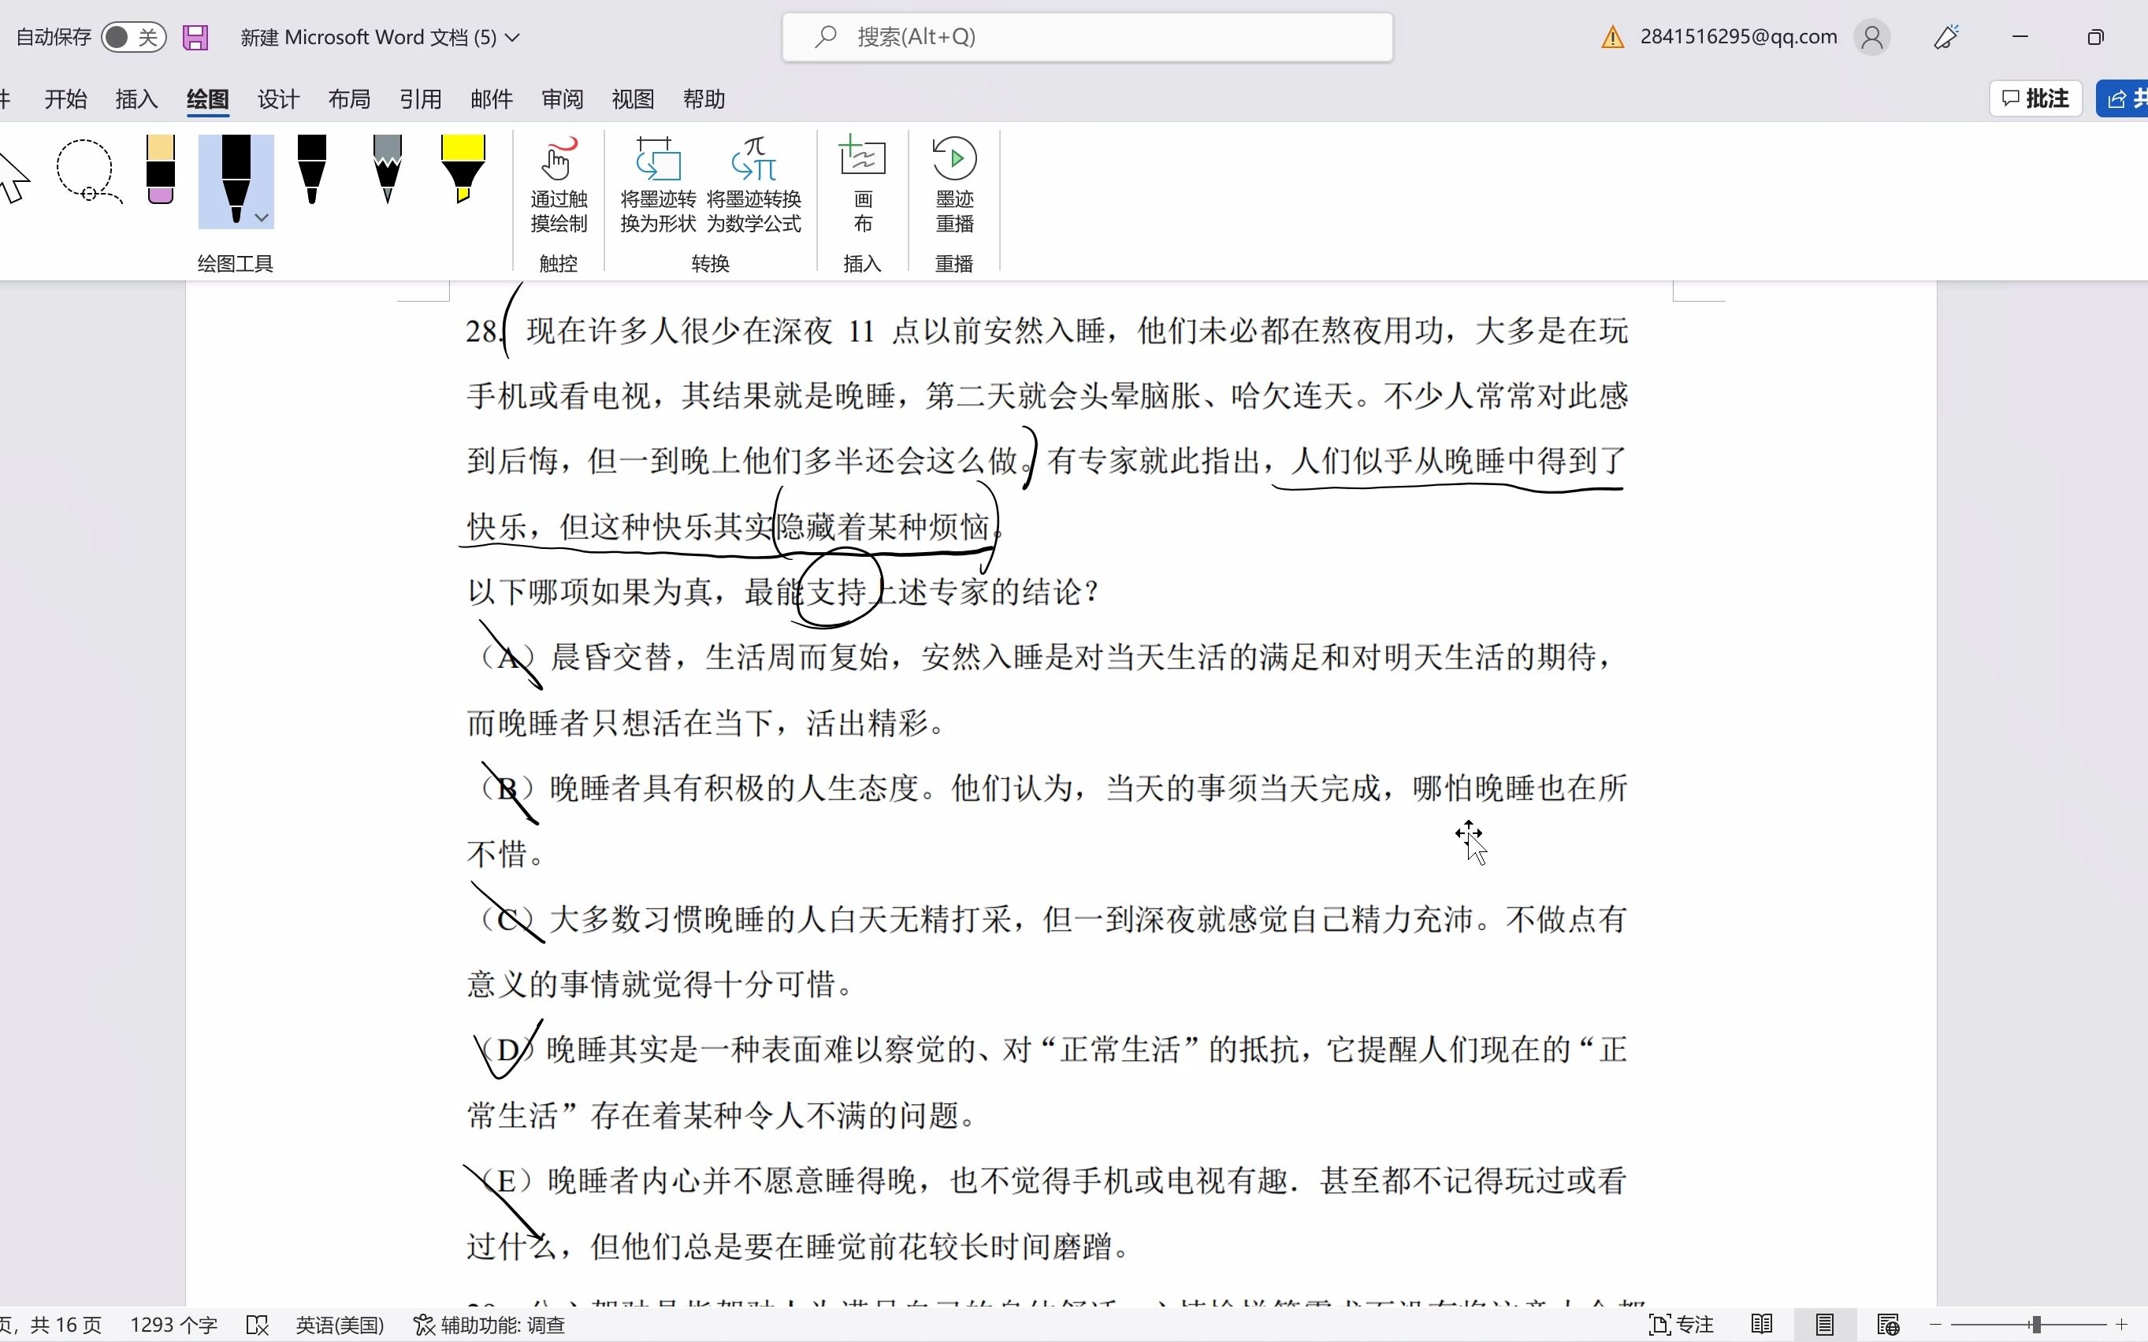Click the question line 以下哪项如果为真
Screen dimensions: 2148x1342
pos(784,592)
